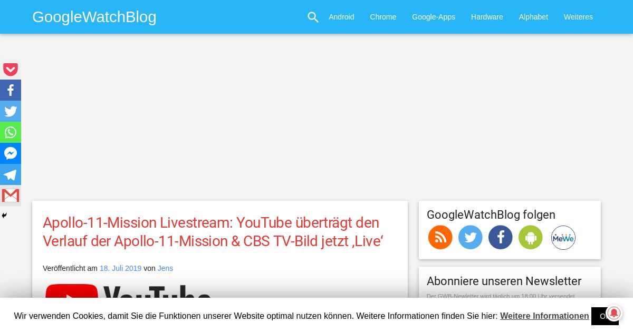Hide the share sidebar arrow
Viewport: 633px width, 332px height.
tap(4, 216)
